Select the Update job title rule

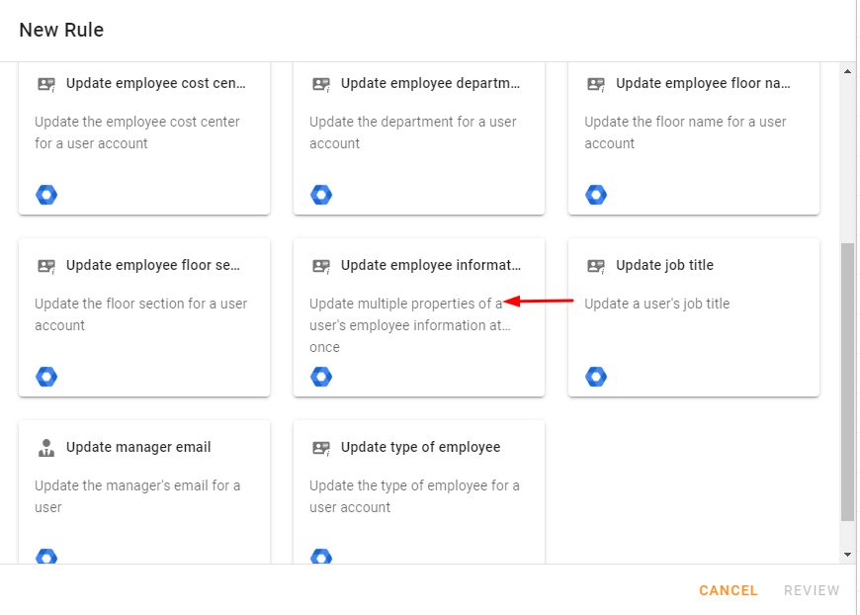(694, 317)
